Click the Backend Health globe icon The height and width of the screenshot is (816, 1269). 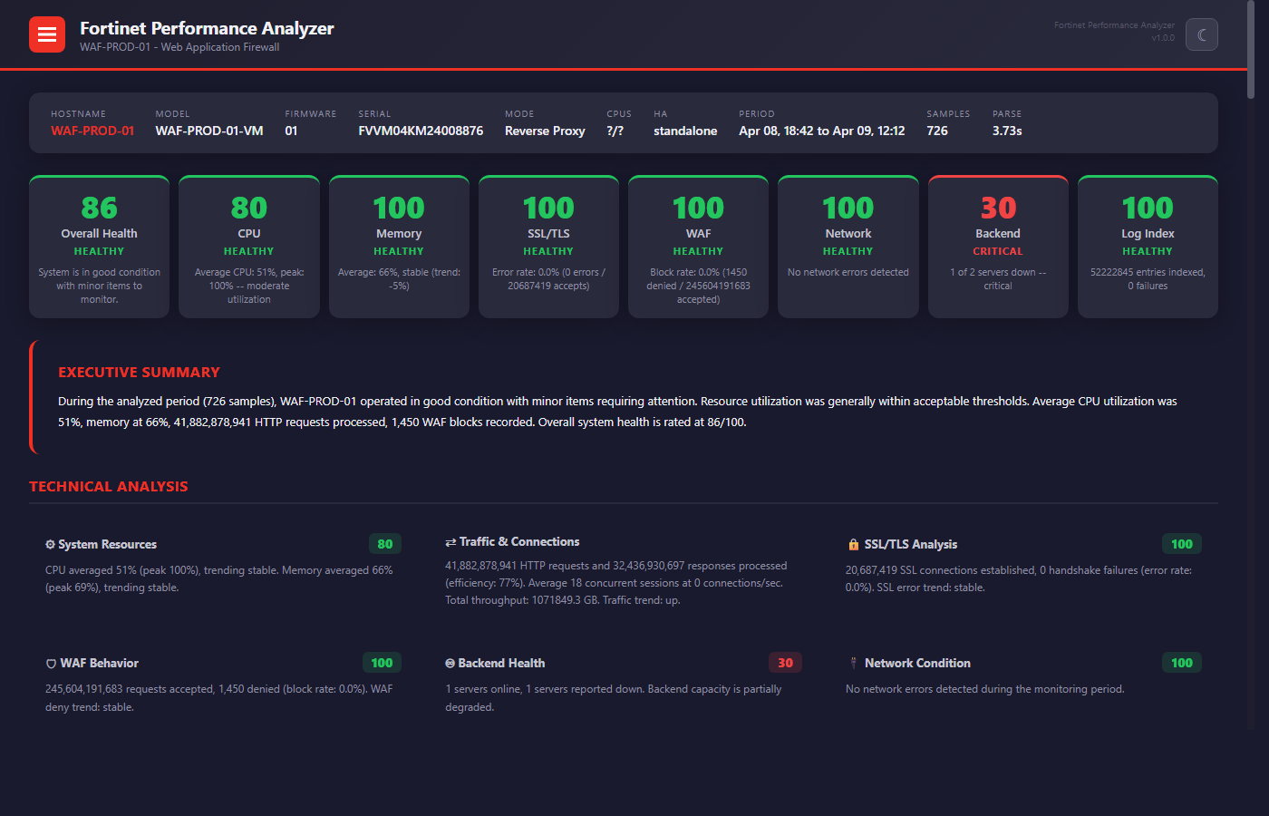[450, 663]
